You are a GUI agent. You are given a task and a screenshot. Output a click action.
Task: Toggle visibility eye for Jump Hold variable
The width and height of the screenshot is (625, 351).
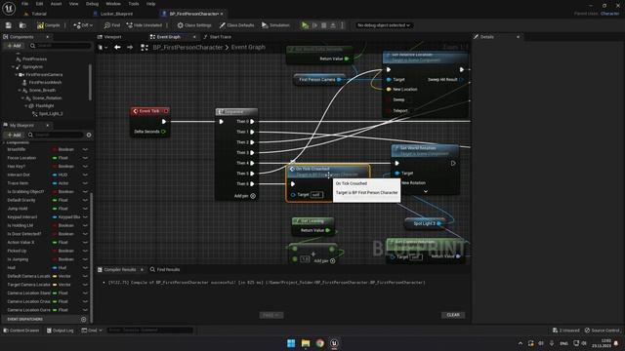coord(85,209)
